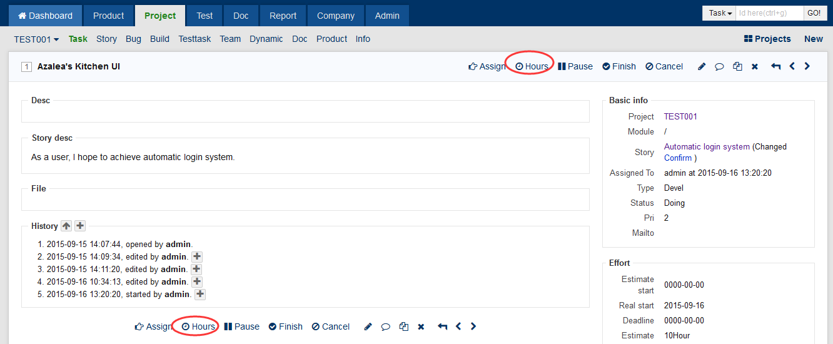Open the Bug submenu item
833x344 pixels.
[133, 39]
